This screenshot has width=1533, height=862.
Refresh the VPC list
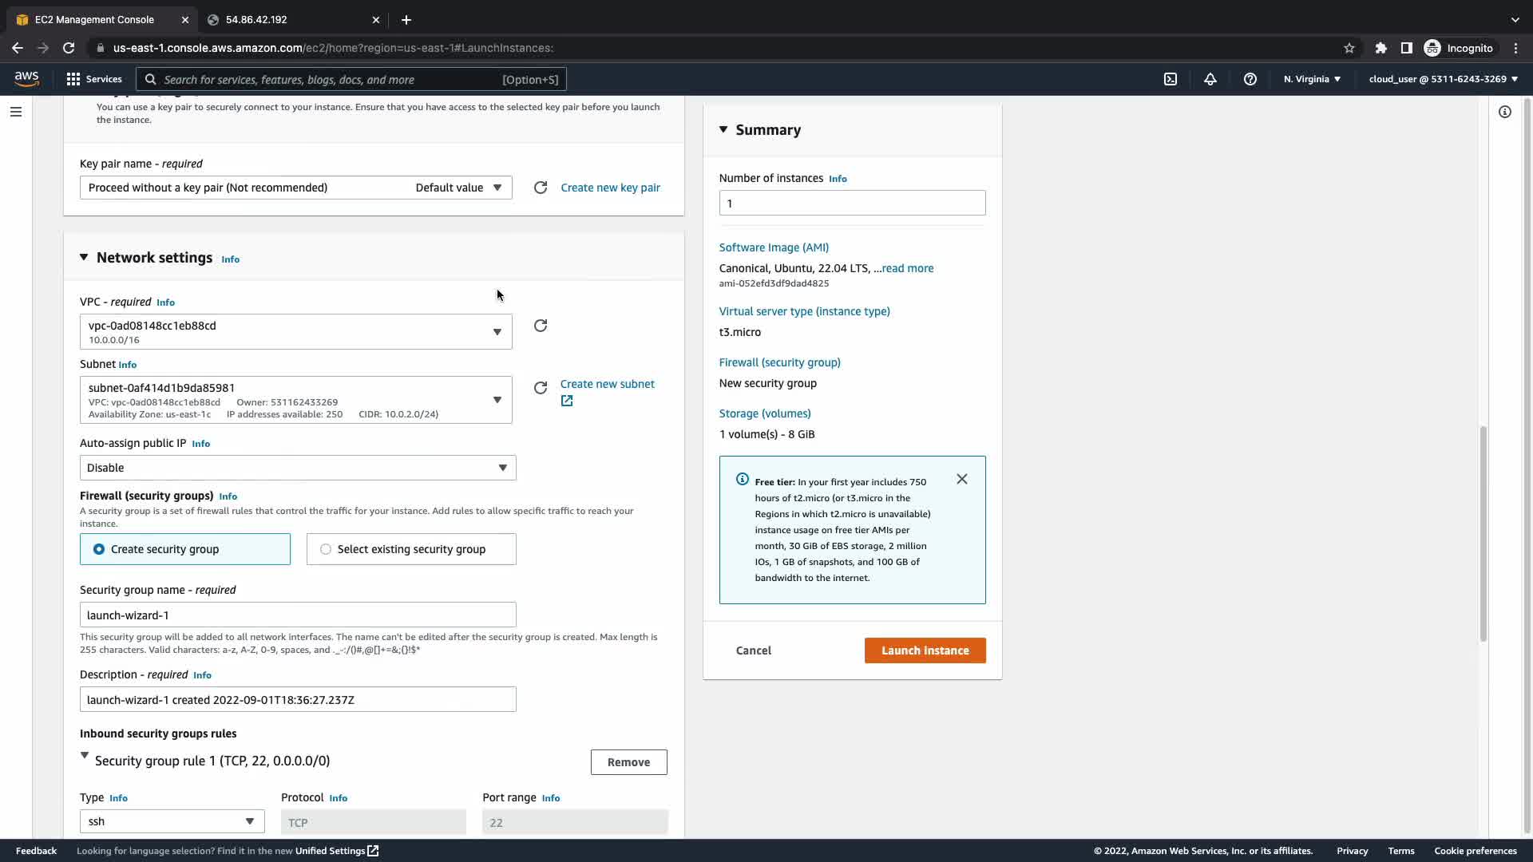click(541, 326)
